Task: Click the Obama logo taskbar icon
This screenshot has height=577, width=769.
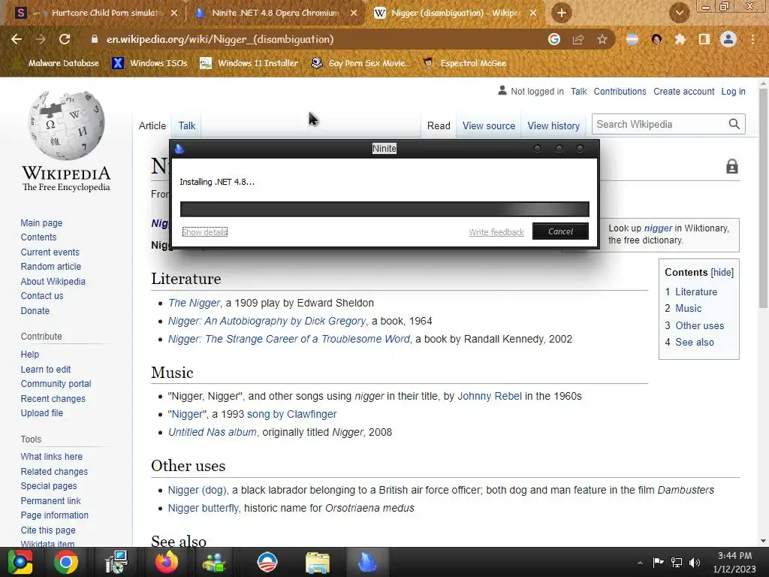Action: tap(267, 562)
